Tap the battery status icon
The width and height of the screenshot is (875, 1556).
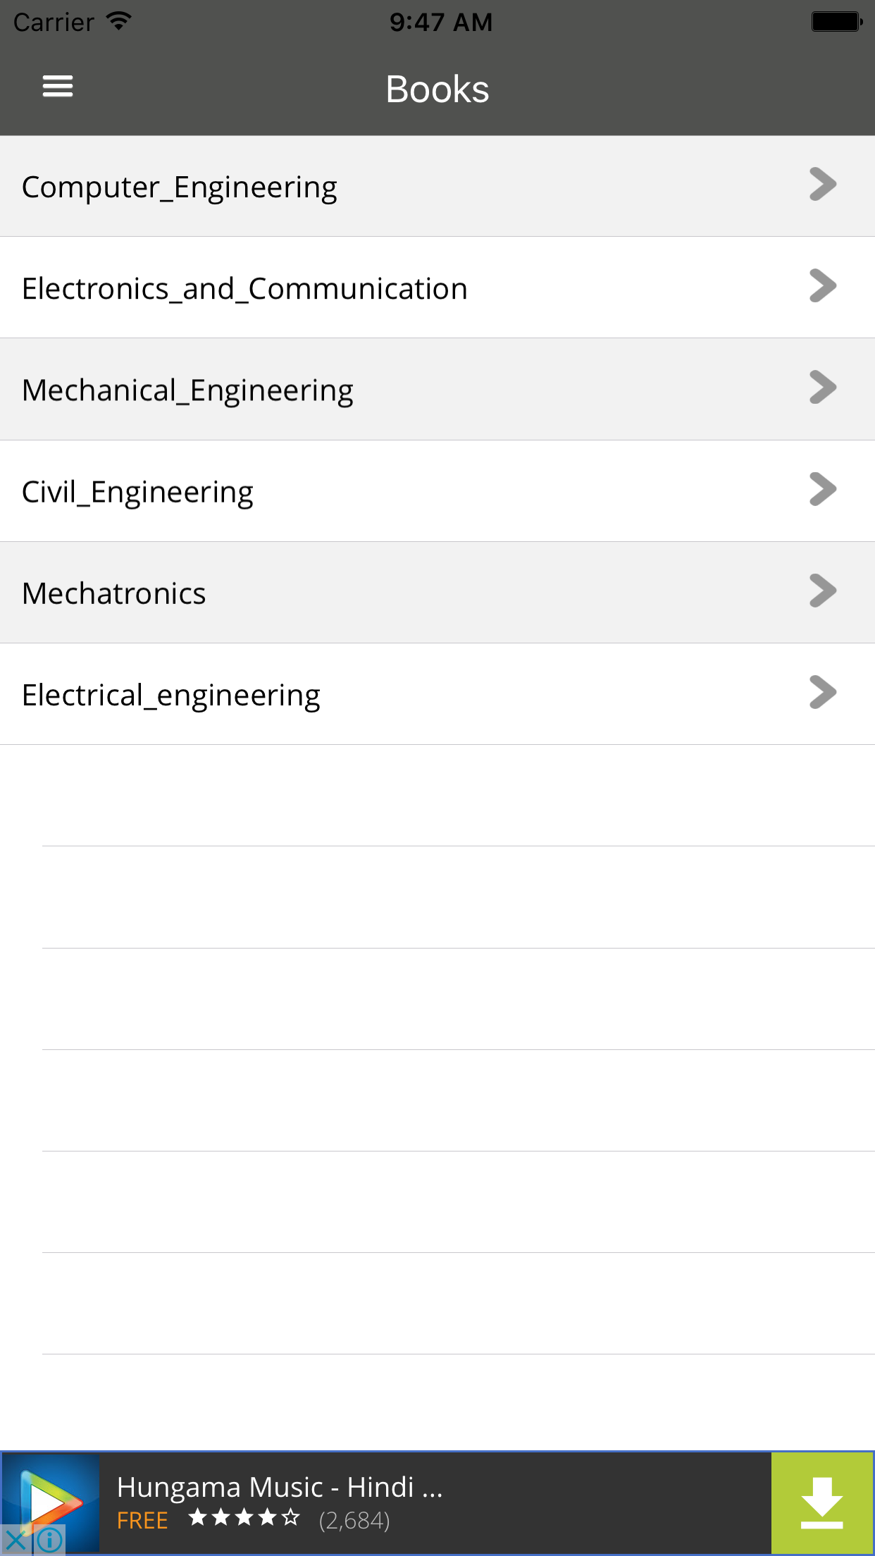pos(837,22)
